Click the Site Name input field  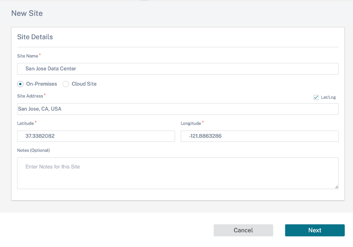pos(178,69)
